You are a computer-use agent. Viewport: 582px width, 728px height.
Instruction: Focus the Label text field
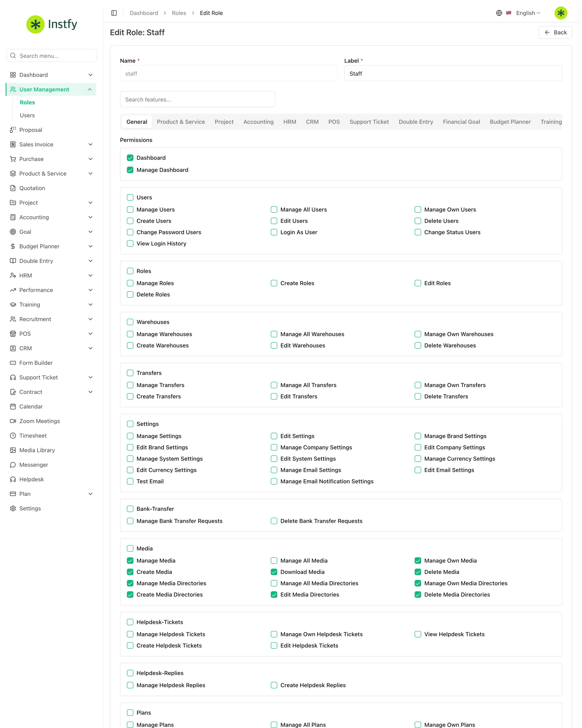coord(453,73)
